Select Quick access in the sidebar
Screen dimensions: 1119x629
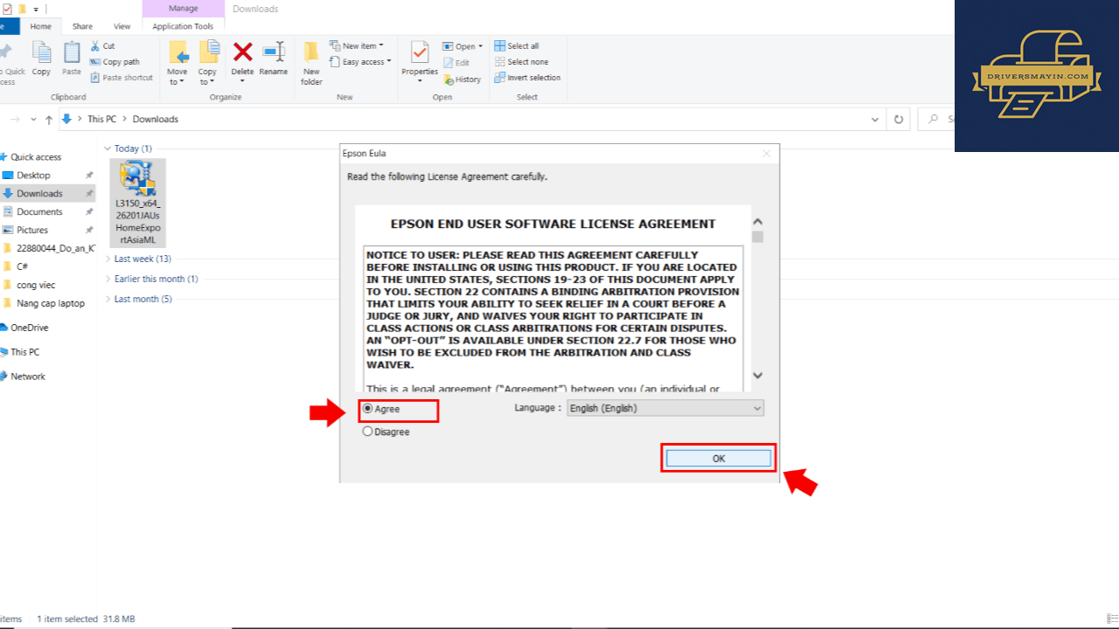click(35, 157)
